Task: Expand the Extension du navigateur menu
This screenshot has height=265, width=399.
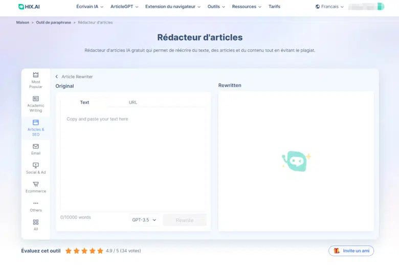Action: 173,7
